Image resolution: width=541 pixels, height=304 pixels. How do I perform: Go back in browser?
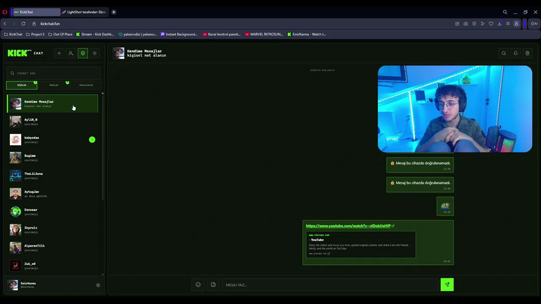tap(5, 24)
